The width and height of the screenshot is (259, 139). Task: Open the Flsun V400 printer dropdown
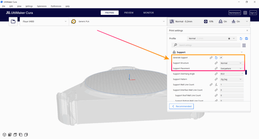point(44,22)
